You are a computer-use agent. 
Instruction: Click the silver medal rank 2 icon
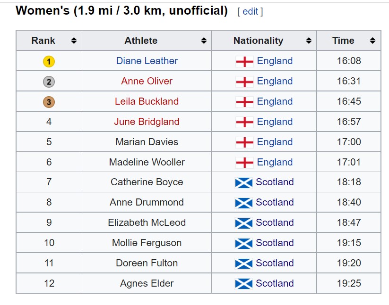point(49,82)
